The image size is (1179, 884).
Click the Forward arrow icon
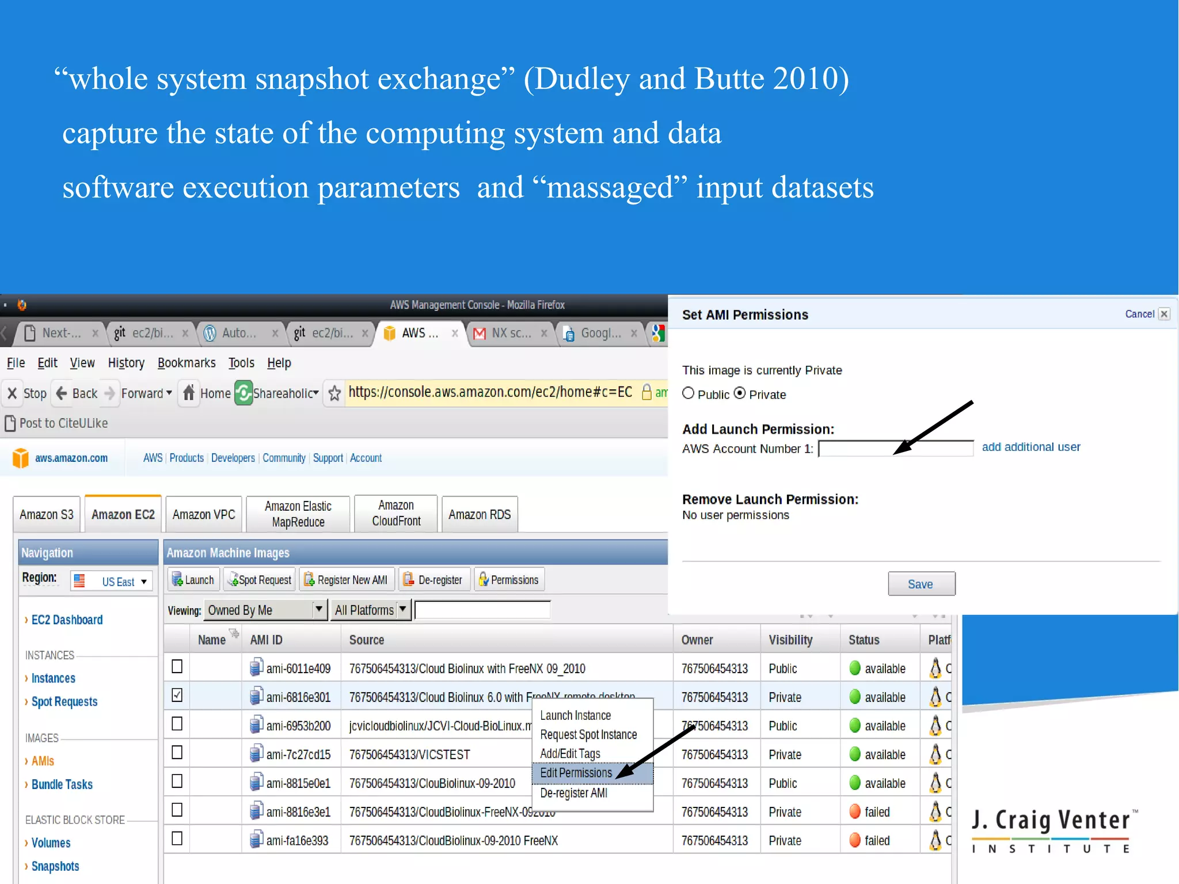pos(110,393)
